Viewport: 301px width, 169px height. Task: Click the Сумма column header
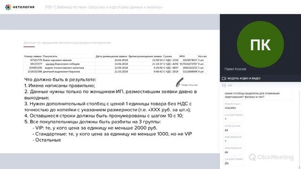click(167, 56)
